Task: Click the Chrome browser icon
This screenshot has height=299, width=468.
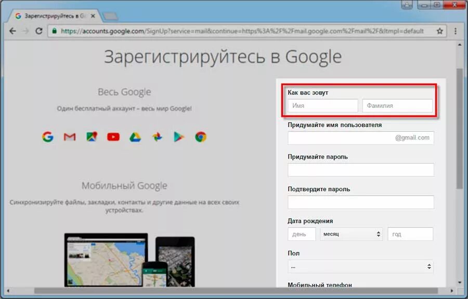Action: tap(201, 137)
